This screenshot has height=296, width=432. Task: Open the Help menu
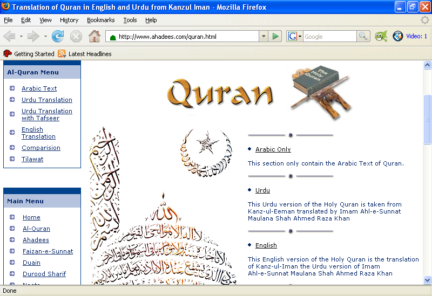(x=151, y=20)
